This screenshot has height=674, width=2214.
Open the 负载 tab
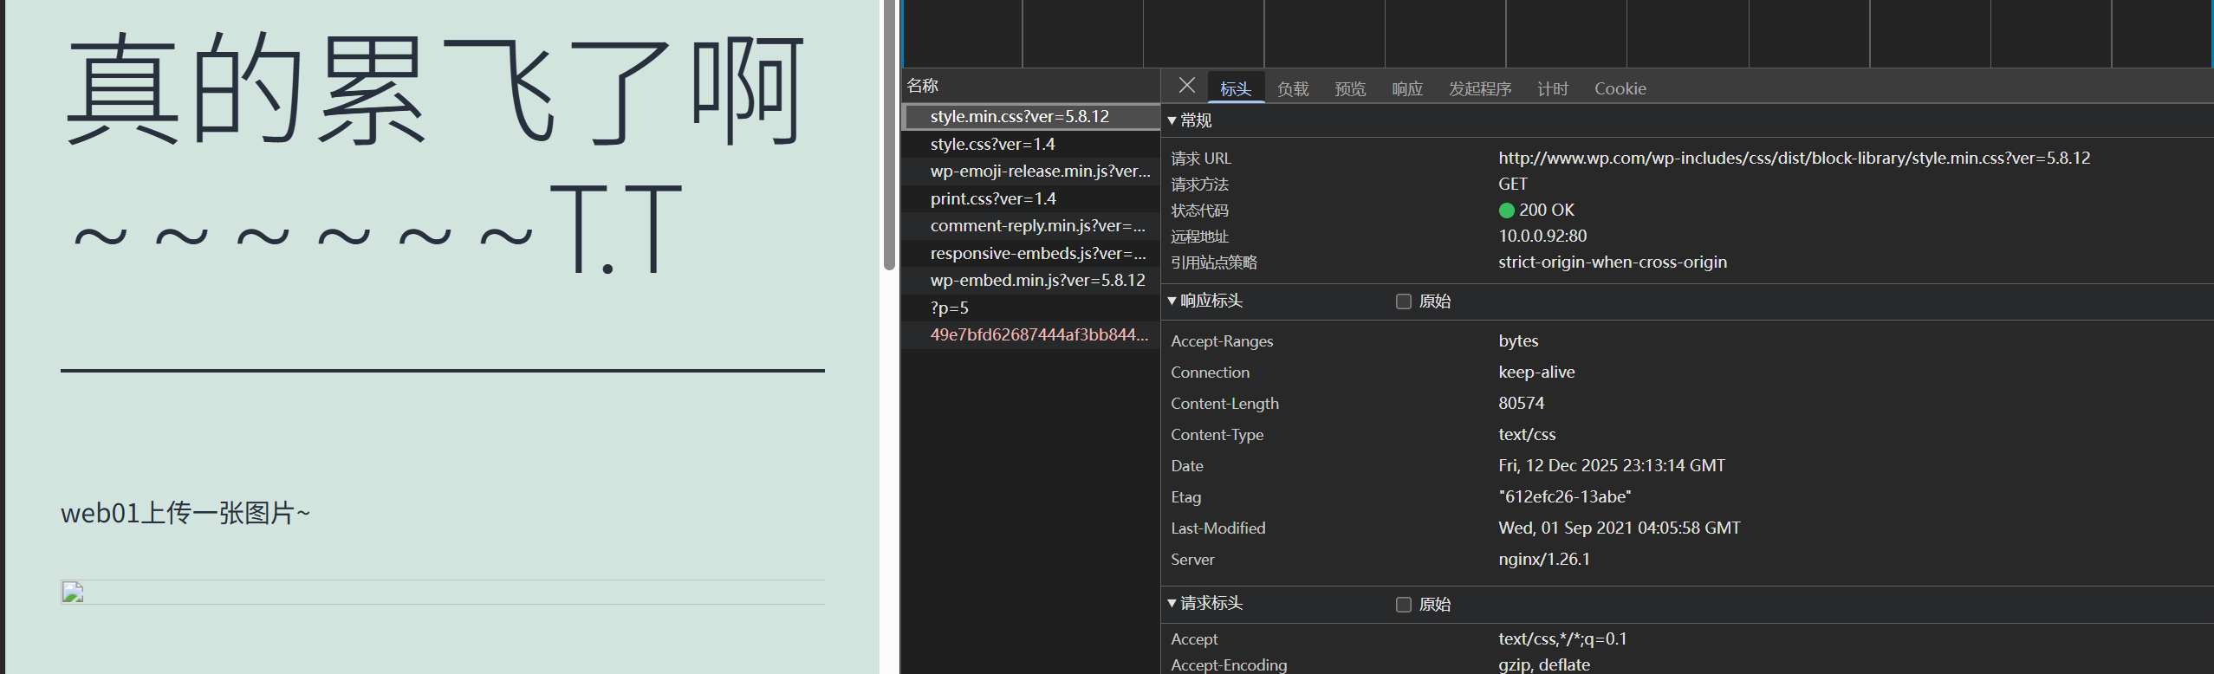1293,88
